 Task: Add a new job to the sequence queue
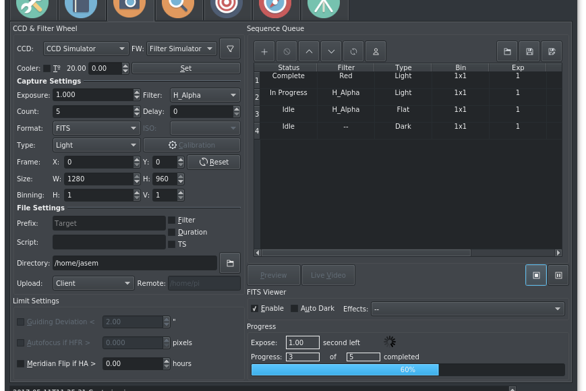click(264, 51)
